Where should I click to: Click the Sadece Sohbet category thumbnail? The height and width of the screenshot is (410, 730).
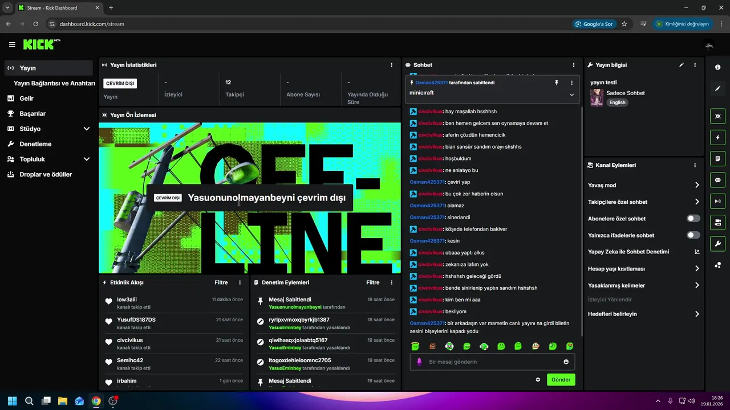click(x=597, y=97)
